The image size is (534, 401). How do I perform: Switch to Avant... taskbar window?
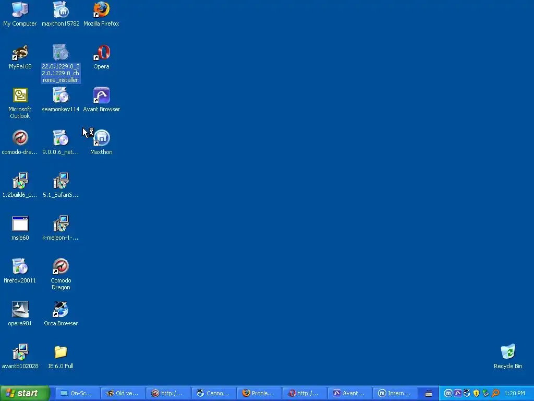click(x=350, y=393)
